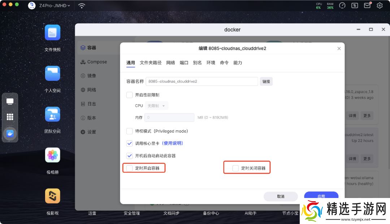Image resolution: width=390 pixels, height=224 pixels.
Task: Launch the 极相册 photo app icon
Action: (52, 155)
